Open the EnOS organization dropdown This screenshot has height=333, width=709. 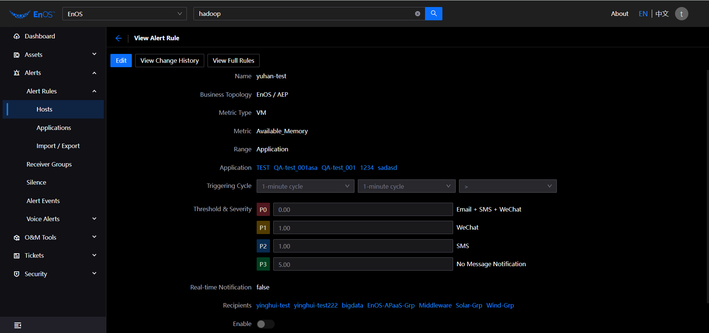(124, 14)
